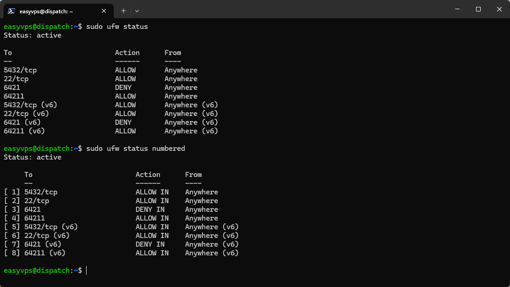This screenshot has height=287, width=510.
Task: Click "DENY IN" in the rule [ 3] row
Action: coord(150,210)
